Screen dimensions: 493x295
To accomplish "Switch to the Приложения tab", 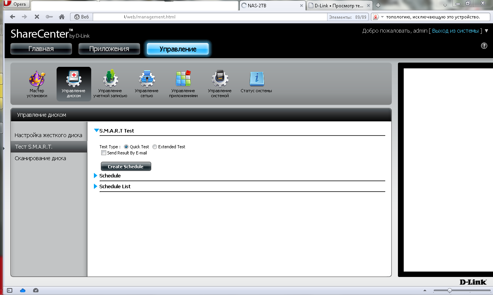I will (109, 49).
